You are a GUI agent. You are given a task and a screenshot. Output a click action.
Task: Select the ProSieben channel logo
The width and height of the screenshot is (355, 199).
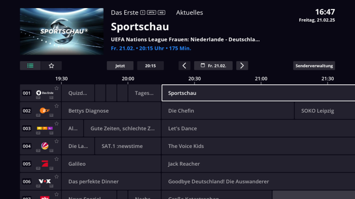(x=45, y=163)
